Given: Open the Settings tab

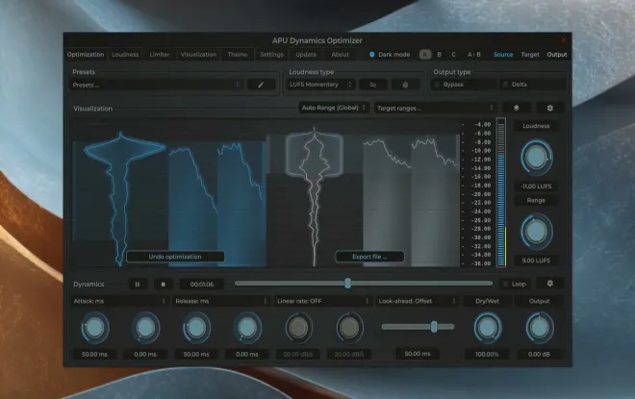Looking at the screenshot, I should pyautogui.click(x=271, y=55).
